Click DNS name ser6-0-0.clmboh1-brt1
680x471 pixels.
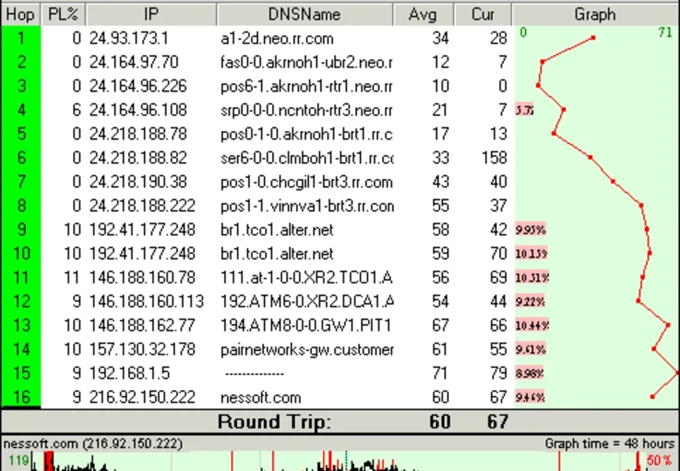tap(307, 158)
